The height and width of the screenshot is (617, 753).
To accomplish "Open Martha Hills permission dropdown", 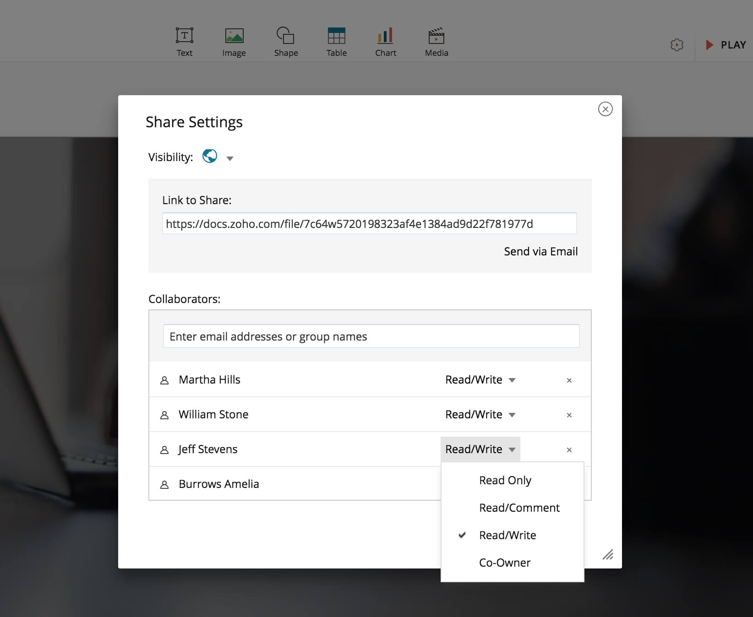I will (x=480, y=379).
